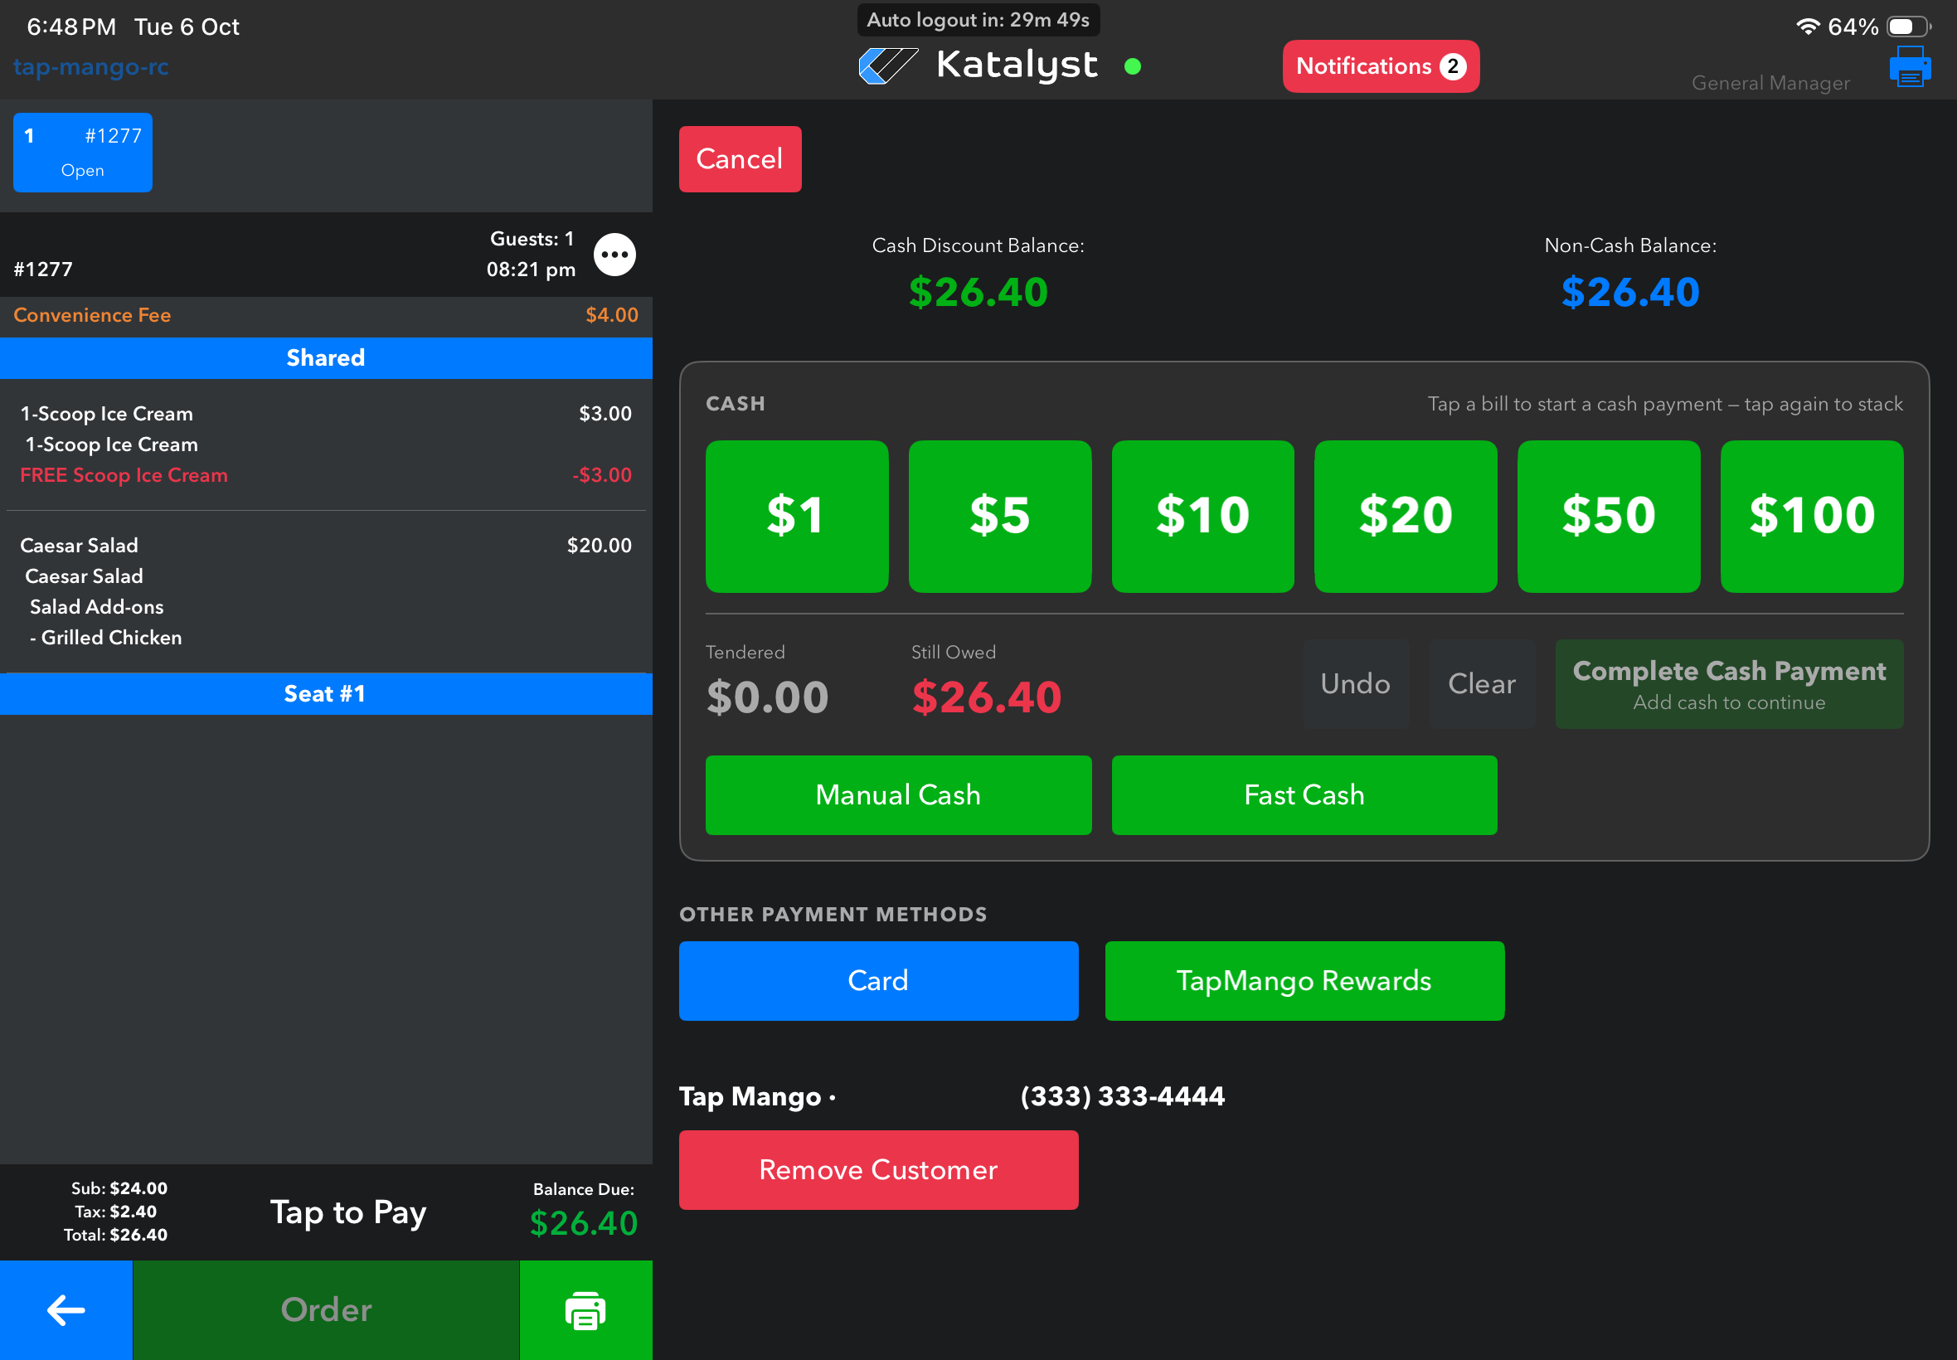
Task: Tap the Cash Discount Balance amount
Action: coord(978,292)
